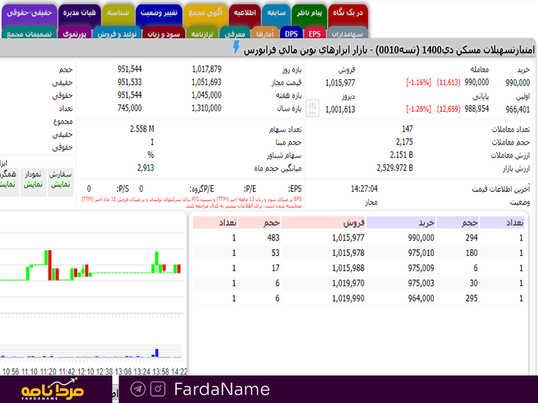
Task: Click the red EPS footnote text
Action: click(x=192, y=202)
